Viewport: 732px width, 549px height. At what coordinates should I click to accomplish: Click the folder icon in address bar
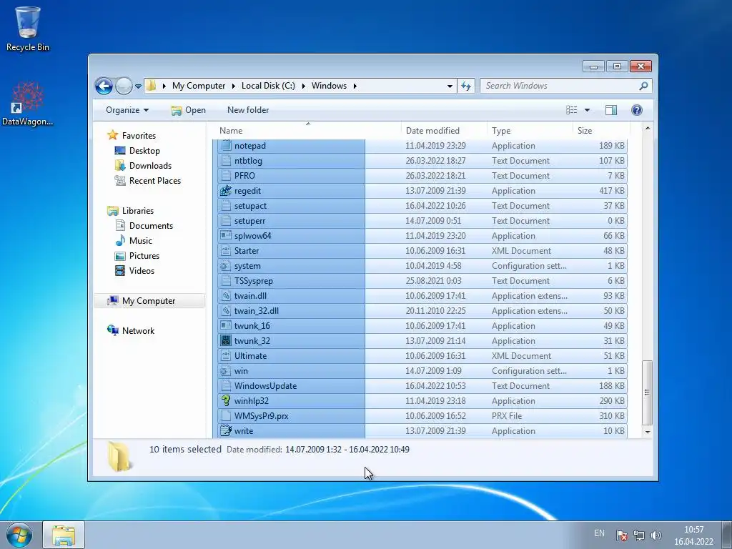151,86
